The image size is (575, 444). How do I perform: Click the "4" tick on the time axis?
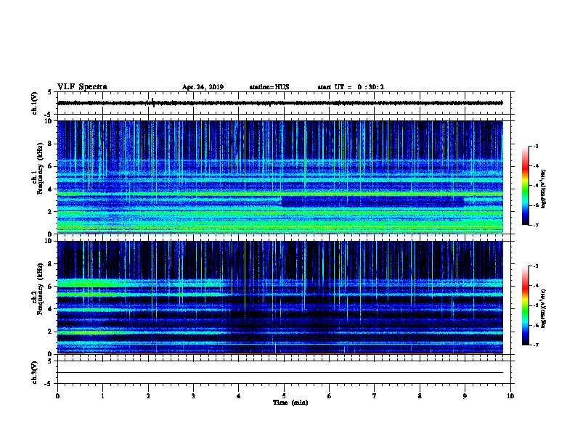click(x=239, y=396)
